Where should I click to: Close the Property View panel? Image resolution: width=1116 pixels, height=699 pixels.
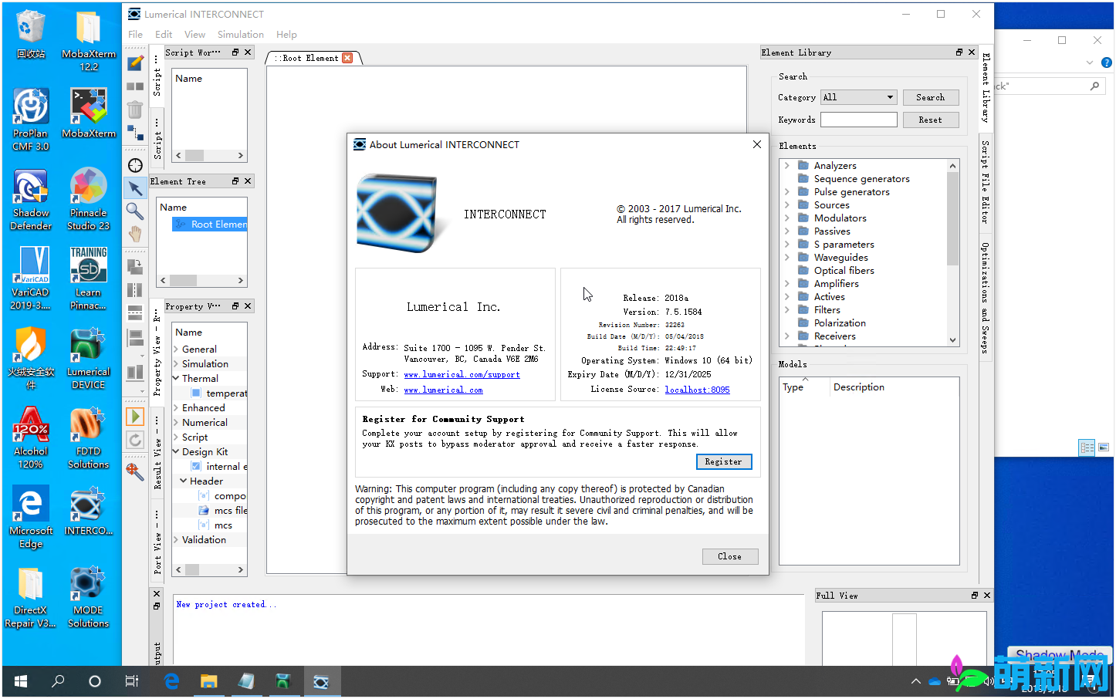pos(248,306)
